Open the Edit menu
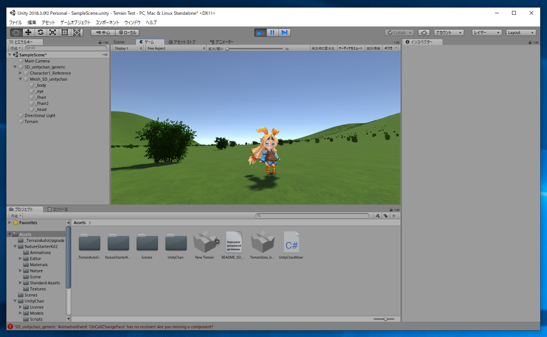The image size is (547, 337). coord(32,22)
